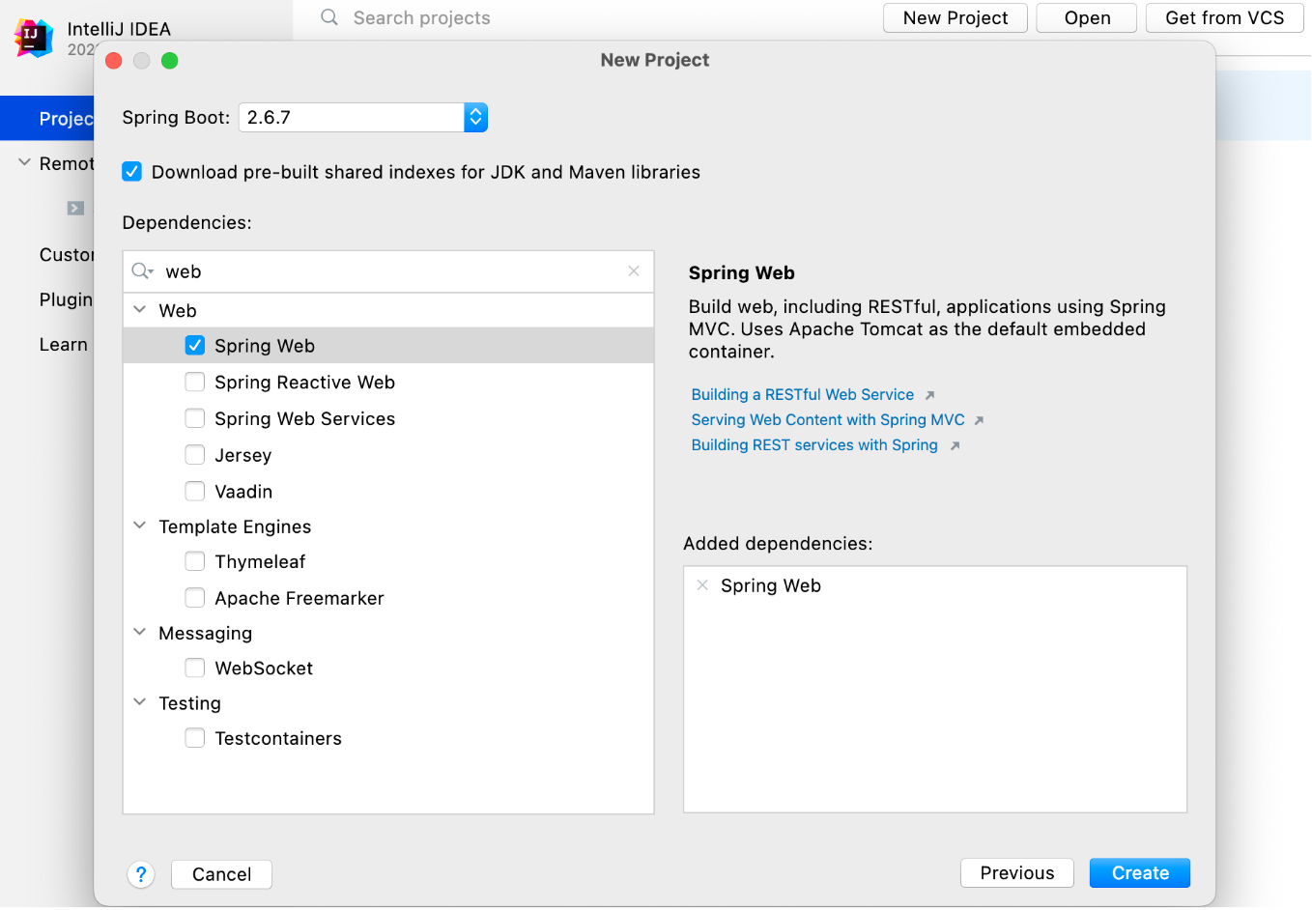Open the Customize sidebar item
Screen dimensions: 1312x910
pyautogui.click(x=67, y=255)
